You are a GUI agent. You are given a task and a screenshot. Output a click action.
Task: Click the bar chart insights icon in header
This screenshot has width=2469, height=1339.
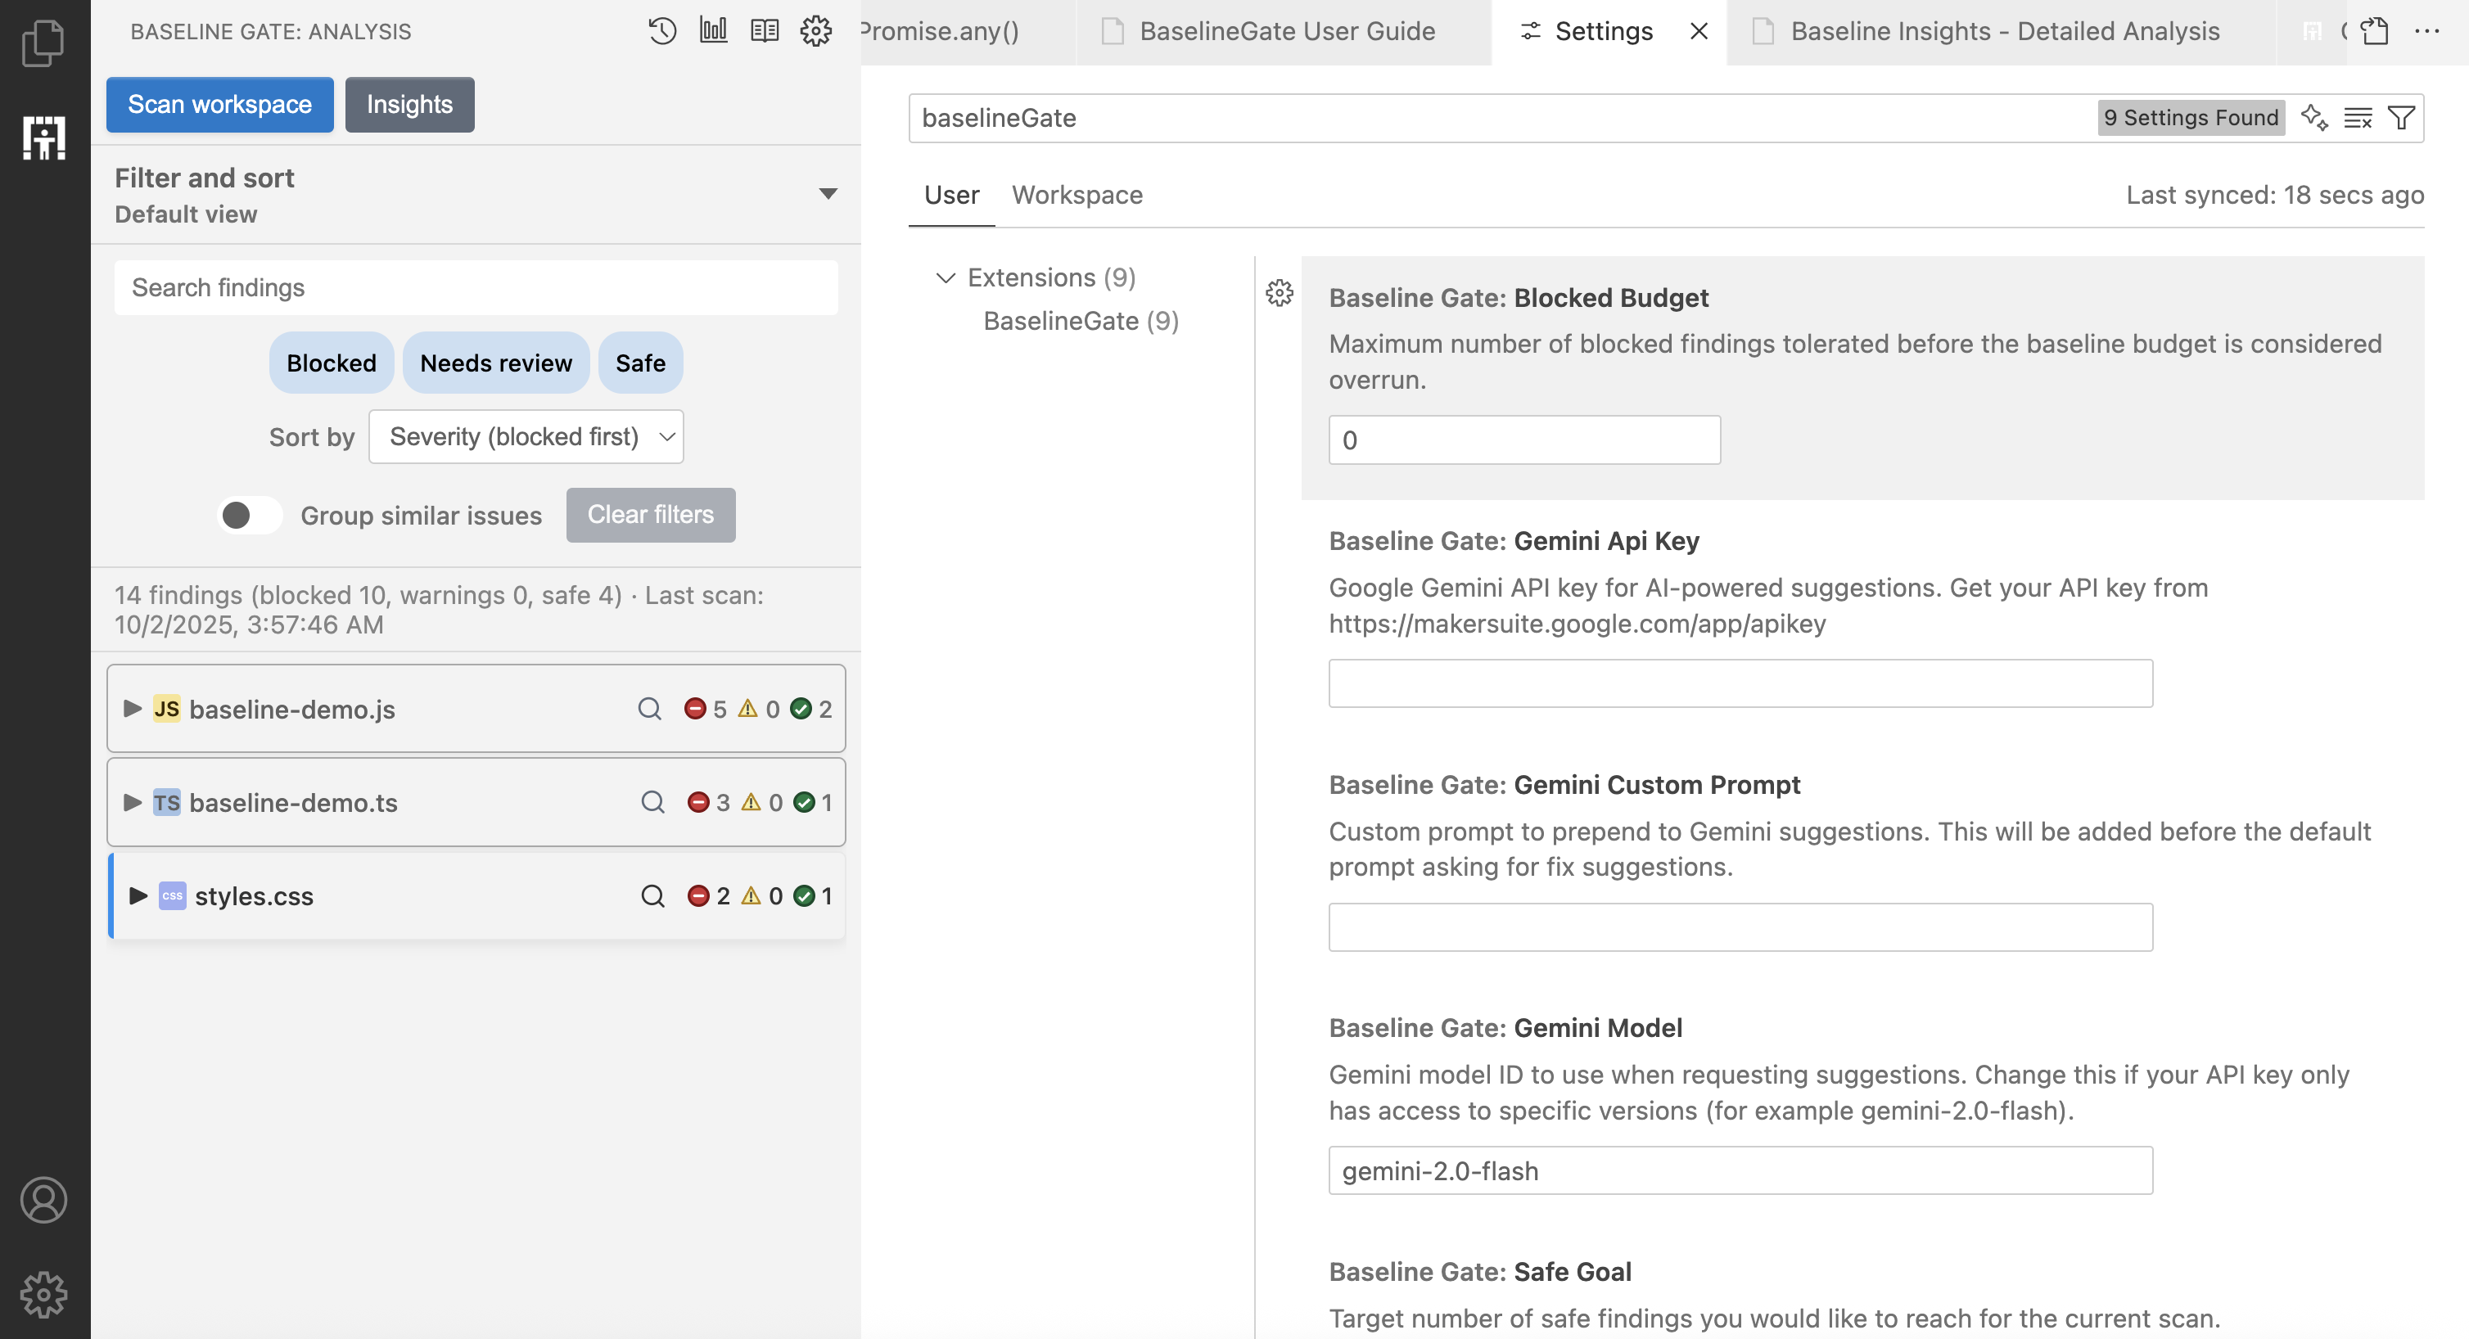coord(713,32)
